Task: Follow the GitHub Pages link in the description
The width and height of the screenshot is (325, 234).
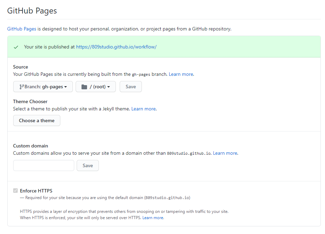Action: 22,29
